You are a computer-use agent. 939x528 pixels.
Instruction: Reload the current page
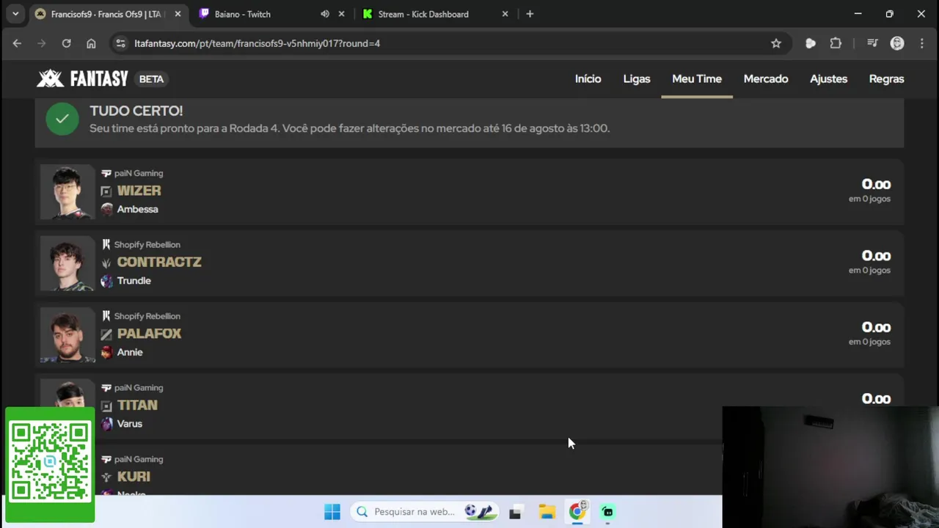[x=66, y=43]
